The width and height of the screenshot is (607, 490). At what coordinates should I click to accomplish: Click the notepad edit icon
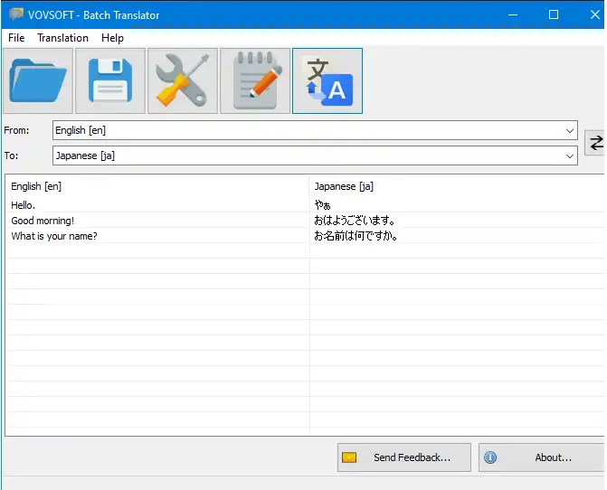coord(255,81)
